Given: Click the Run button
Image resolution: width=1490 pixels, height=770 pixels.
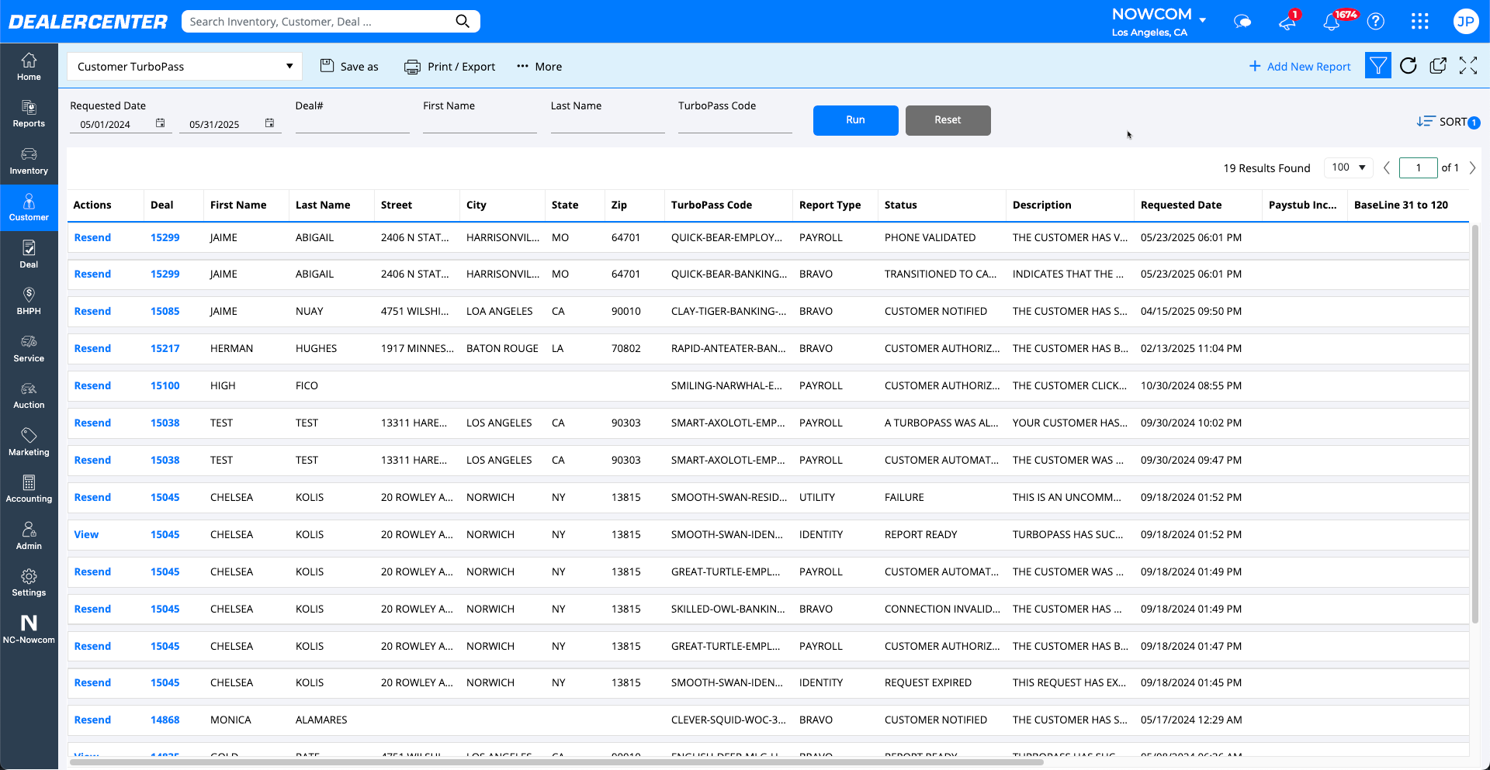Looking at the screenshot, I should [855, 120].
